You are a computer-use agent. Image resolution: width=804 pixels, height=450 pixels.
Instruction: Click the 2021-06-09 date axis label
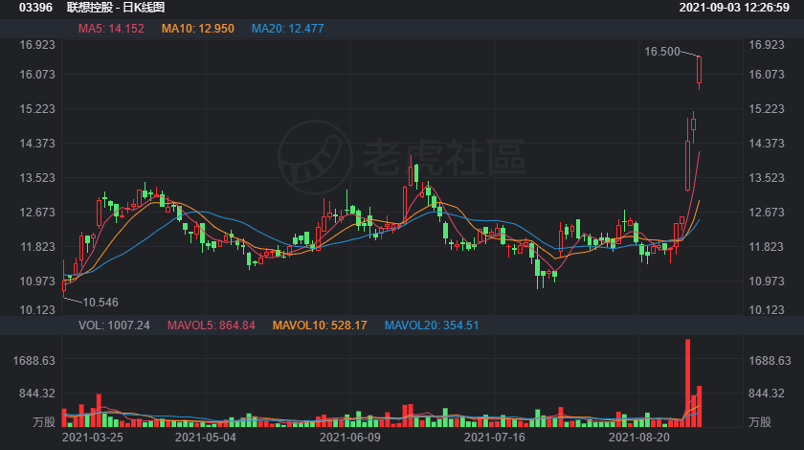[x=350, y=438]
